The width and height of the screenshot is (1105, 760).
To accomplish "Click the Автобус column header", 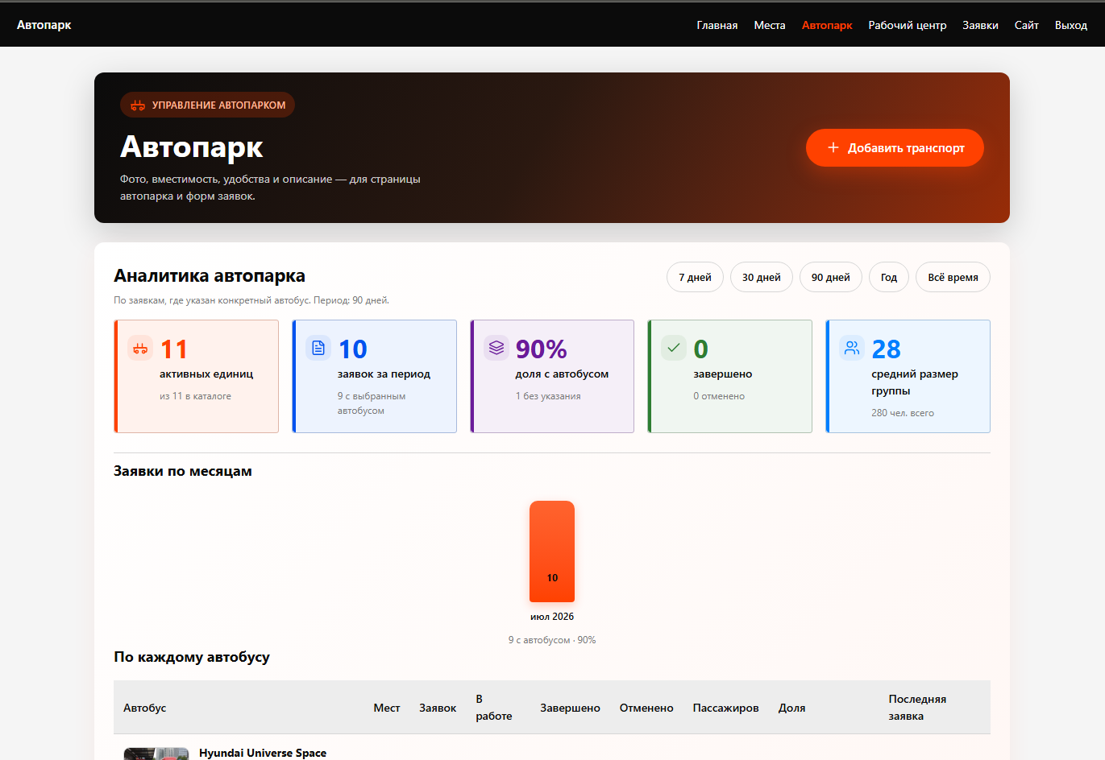I will [145, 708].
